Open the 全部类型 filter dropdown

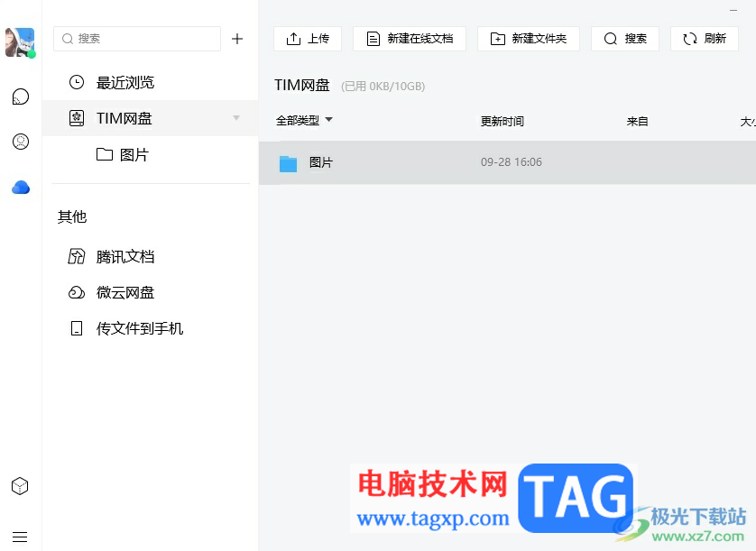(304, 121)
